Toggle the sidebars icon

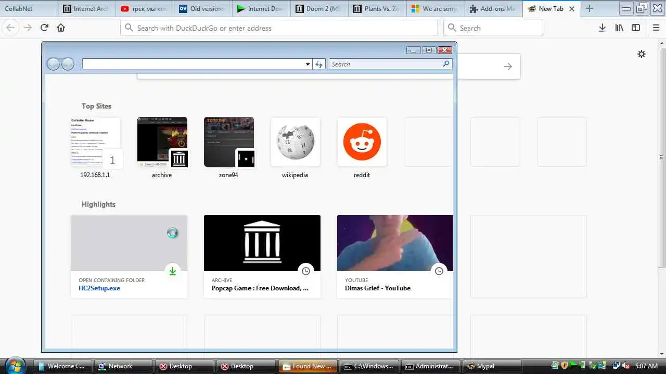636,28
